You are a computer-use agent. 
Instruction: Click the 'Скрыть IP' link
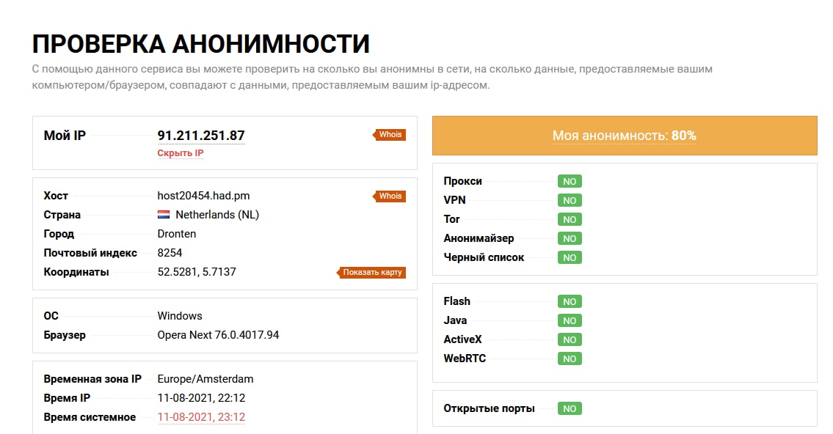click(181, 153)
